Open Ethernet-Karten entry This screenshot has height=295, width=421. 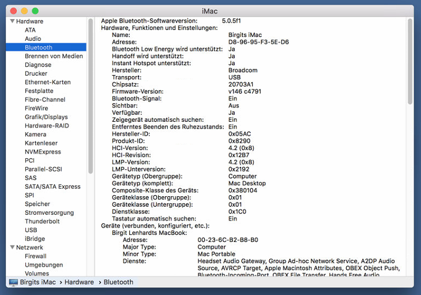[x=47, y=82]
